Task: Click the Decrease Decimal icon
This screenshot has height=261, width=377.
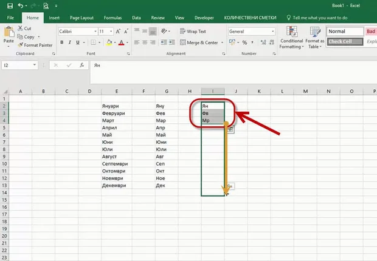Action: 272,42
